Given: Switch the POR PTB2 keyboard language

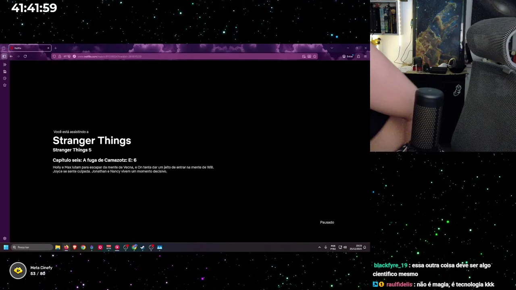Looking at the screenshot, I should pos(333,247).
